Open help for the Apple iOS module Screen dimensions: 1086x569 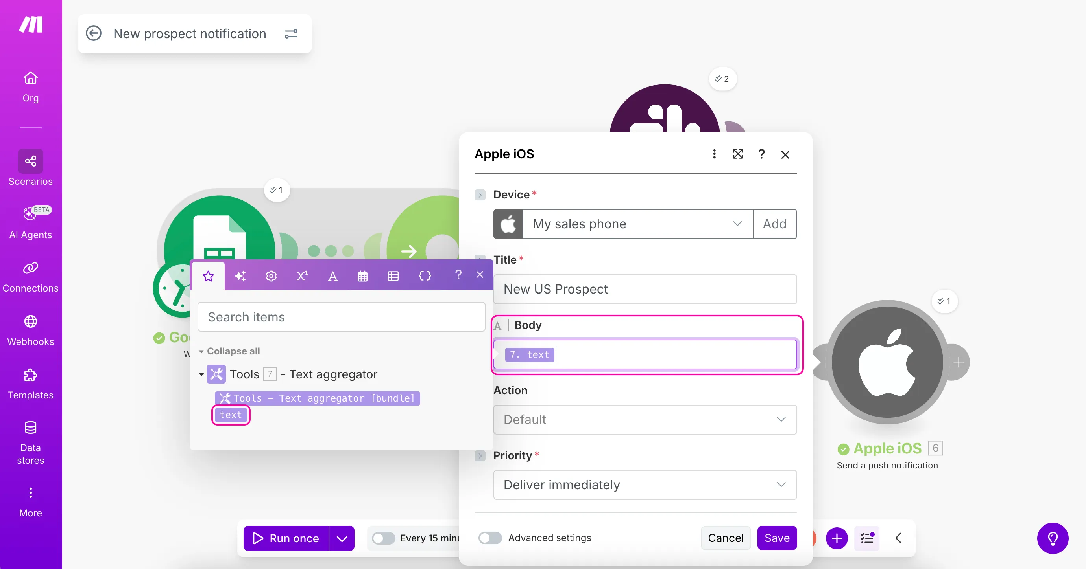[761, 154]
